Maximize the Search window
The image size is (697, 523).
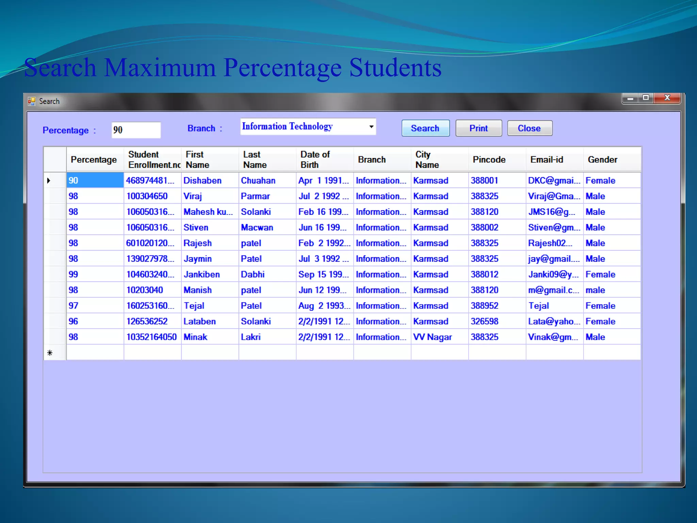tap(646, 98)
